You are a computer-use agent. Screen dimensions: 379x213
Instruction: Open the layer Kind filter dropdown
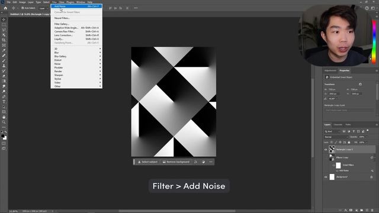(x=332, y=131)
